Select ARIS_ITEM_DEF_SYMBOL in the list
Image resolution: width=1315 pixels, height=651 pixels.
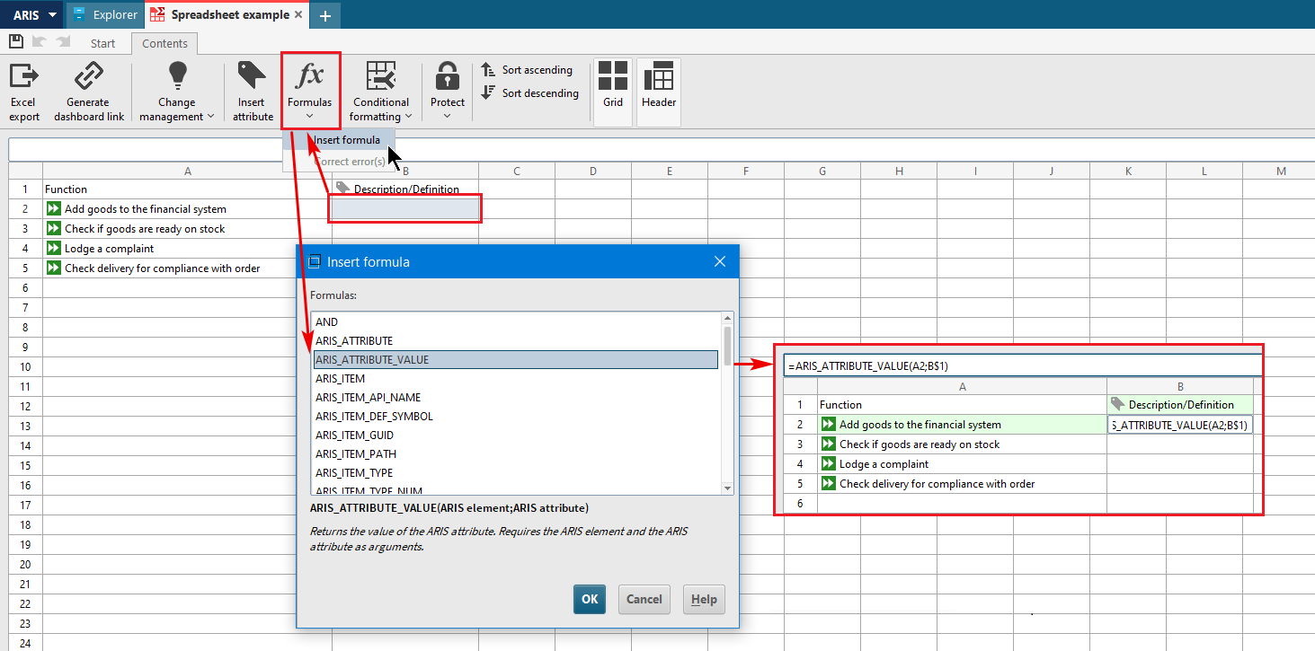(516, 416)
